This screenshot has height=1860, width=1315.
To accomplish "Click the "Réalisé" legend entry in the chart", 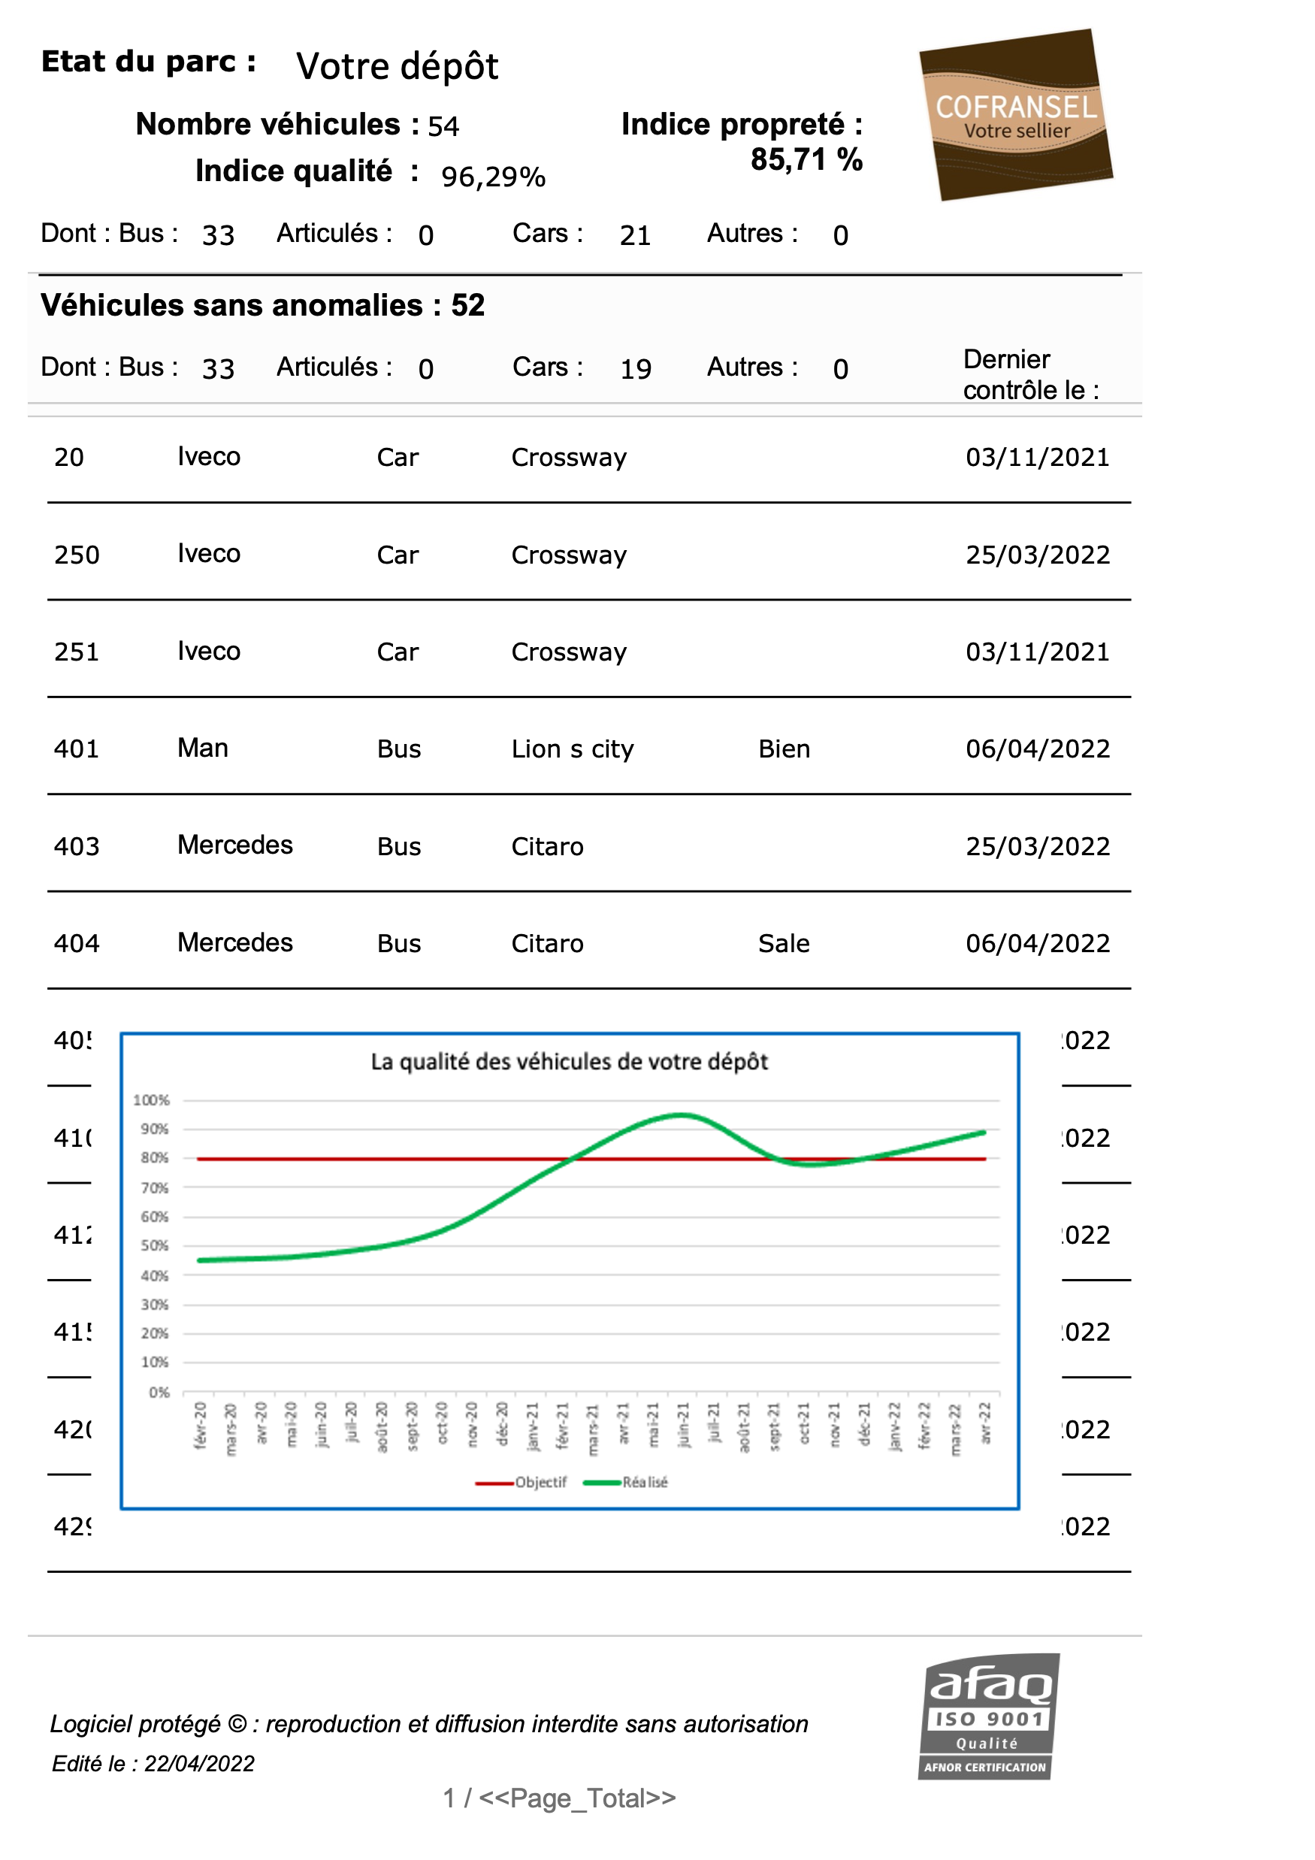I will pyautogui.click(x=625, y=1483).
